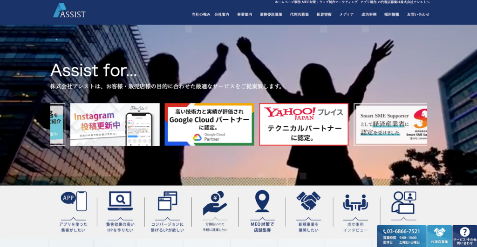The height and width of the screenshot is (247, 477).
Task: Open the Yahoo! プレイス テクニカルパートナー banner
Action: click(304, 124)
